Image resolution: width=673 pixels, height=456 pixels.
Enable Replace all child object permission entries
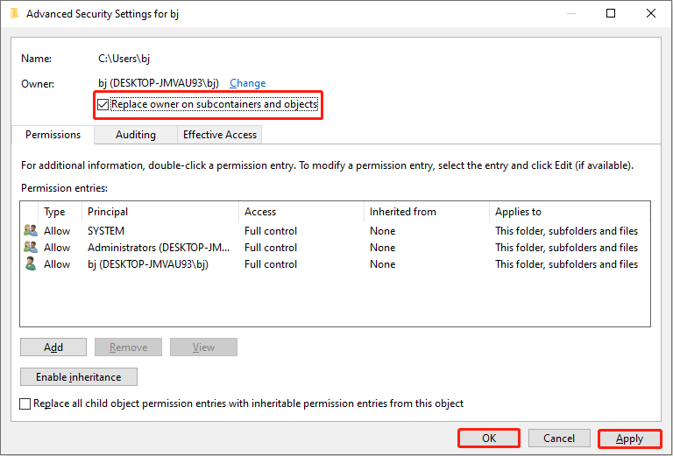click(x=25, y=403)
